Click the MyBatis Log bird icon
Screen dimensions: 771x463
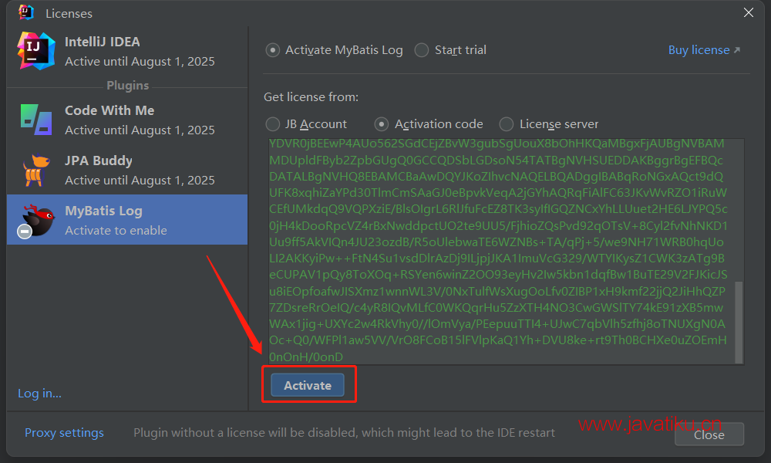(35, 221)
